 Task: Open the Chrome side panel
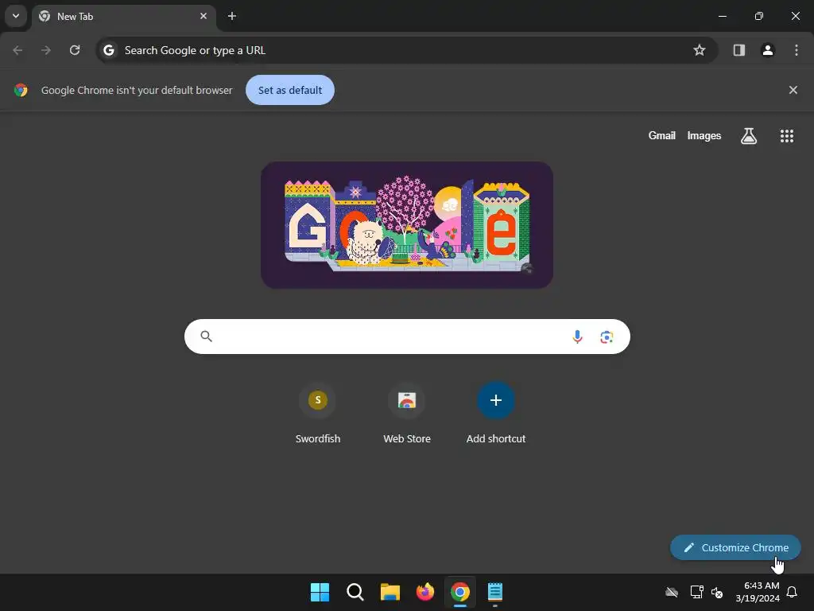(739, 50)
